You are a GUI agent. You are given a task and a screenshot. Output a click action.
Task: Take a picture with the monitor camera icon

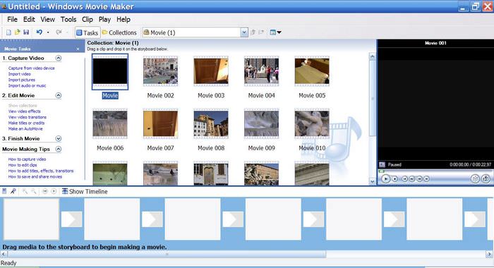click(486, 179)
